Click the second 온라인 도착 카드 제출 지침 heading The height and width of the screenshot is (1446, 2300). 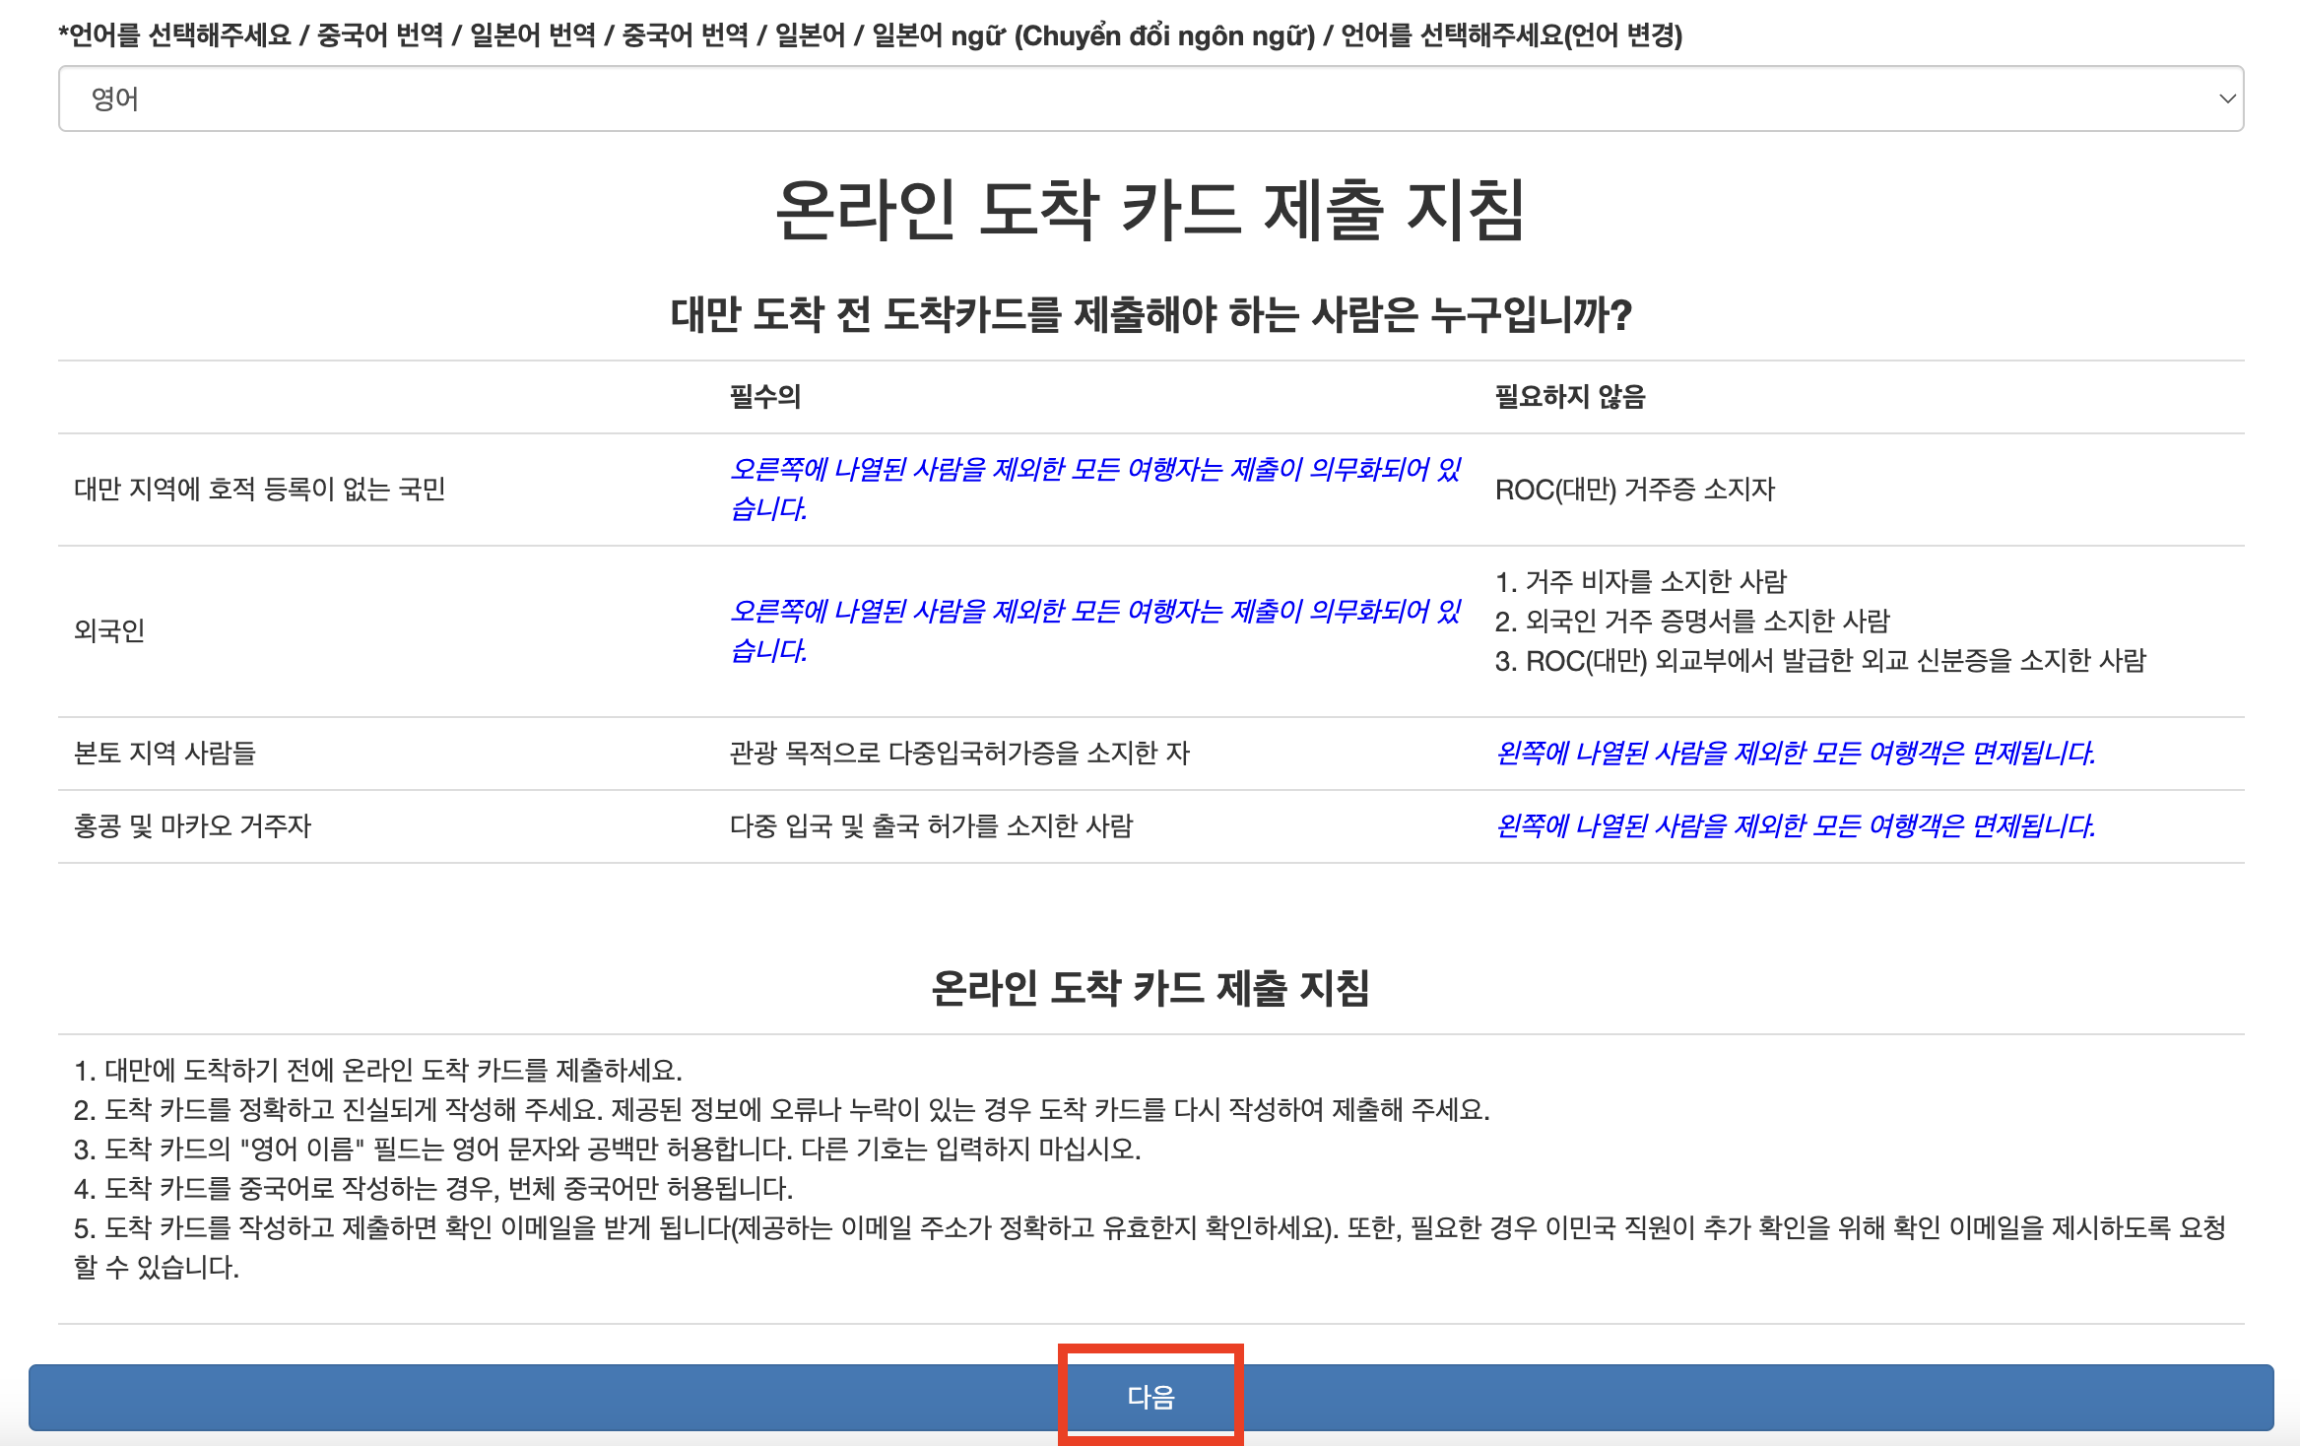1150,988
